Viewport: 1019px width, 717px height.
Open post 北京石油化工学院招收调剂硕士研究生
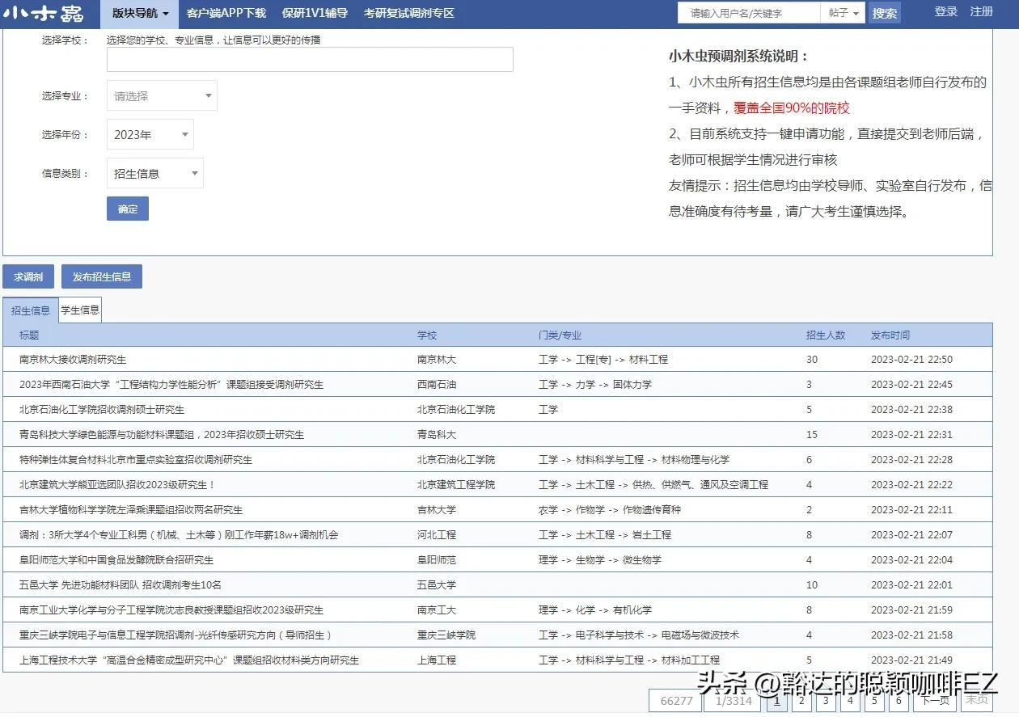102,409
